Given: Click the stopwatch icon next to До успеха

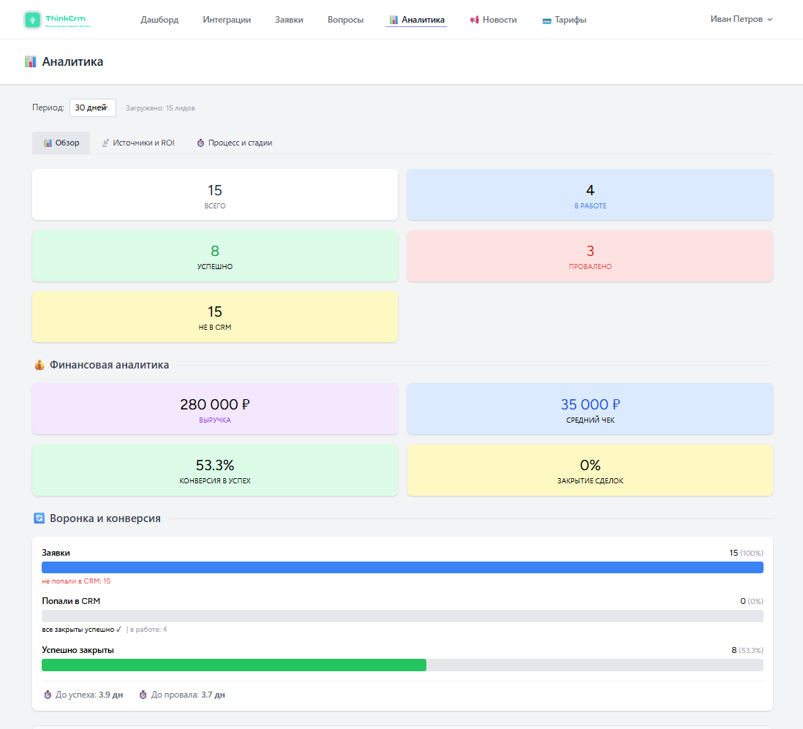Looking at the screenshot, I should click(x=48, y=695).
